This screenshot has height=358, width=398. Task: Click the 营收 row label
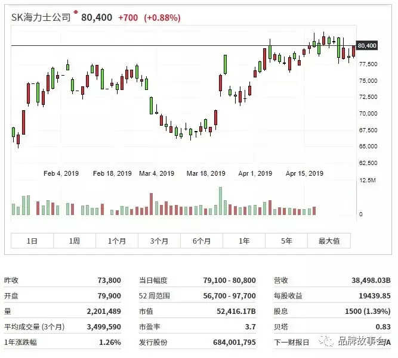(280, 280)
